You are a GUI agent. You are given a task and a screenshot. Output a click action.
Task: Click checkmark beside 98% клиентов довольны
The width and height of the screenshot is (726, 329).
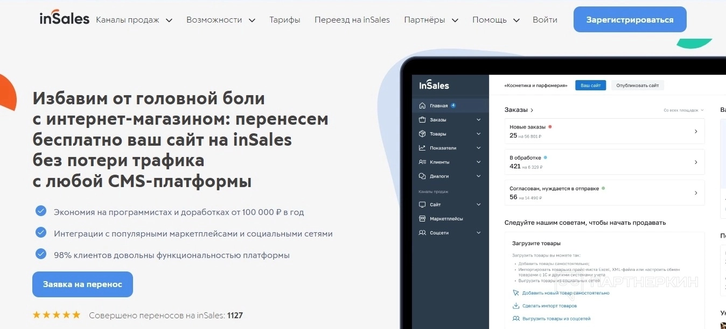point(41,254)
